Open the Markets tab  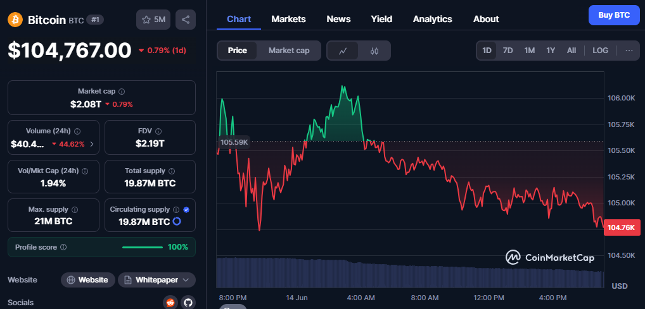288,19
